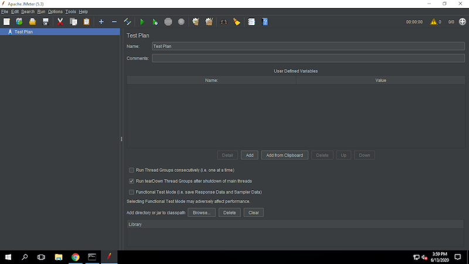Click the Cut scissors icon
Screen dimensions: 469x264
[x=60, y=22]
